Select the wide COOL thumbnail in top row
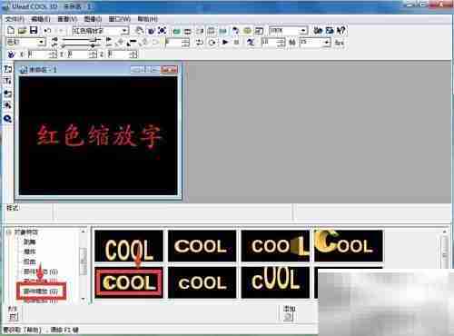The width and height of the screenshot is (454, 336). click(202, 246)
